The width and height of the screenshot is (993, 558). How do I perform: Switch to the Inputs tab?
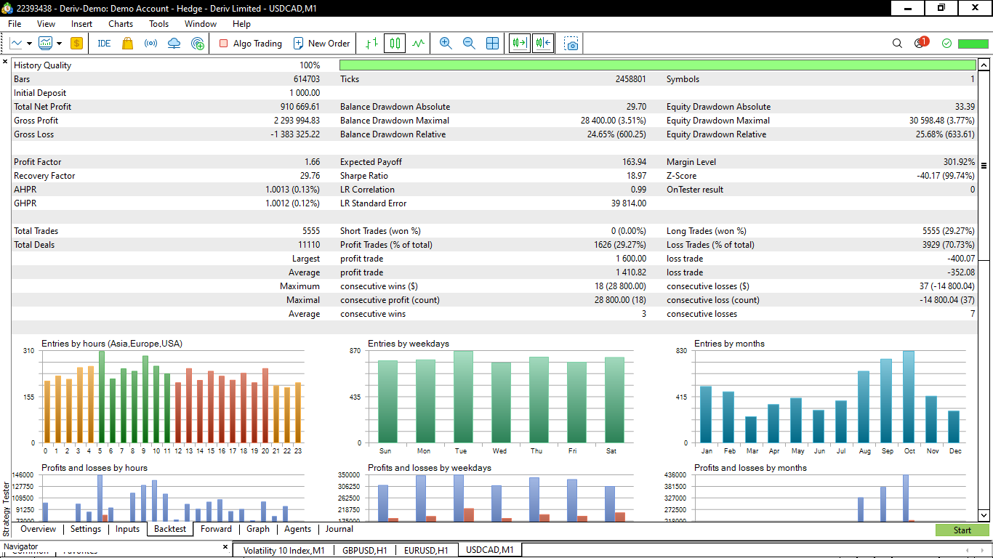(x=127, y=529)
